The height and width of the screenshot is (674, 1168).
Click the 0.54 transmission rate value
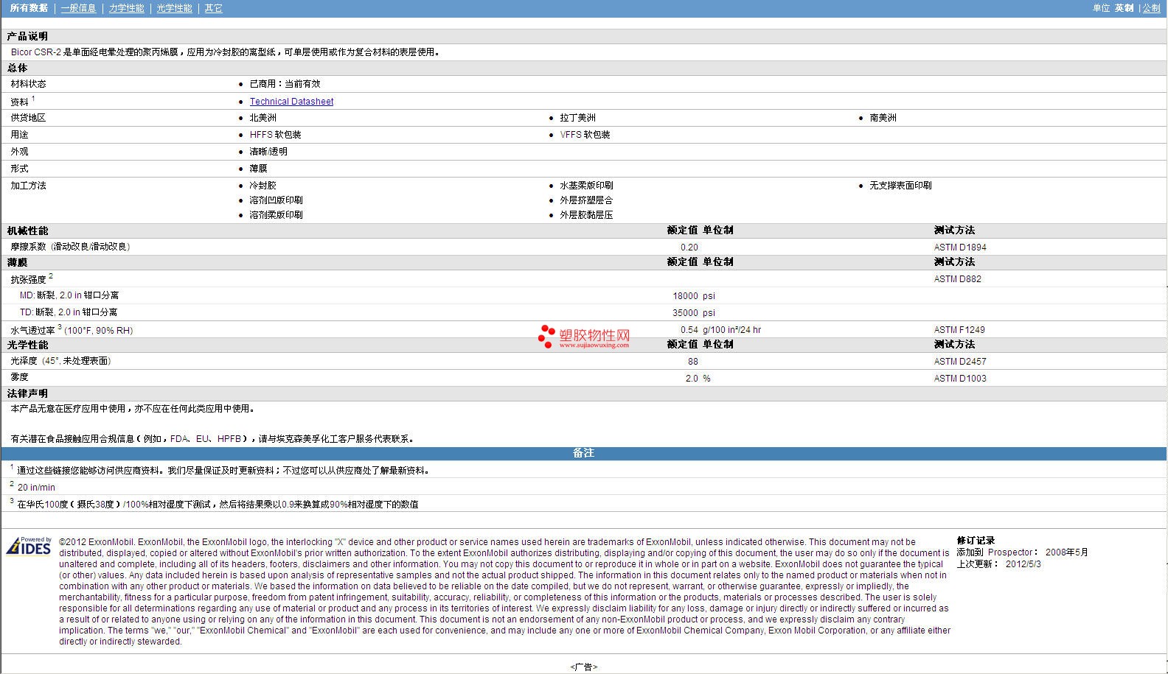(689, 330)
